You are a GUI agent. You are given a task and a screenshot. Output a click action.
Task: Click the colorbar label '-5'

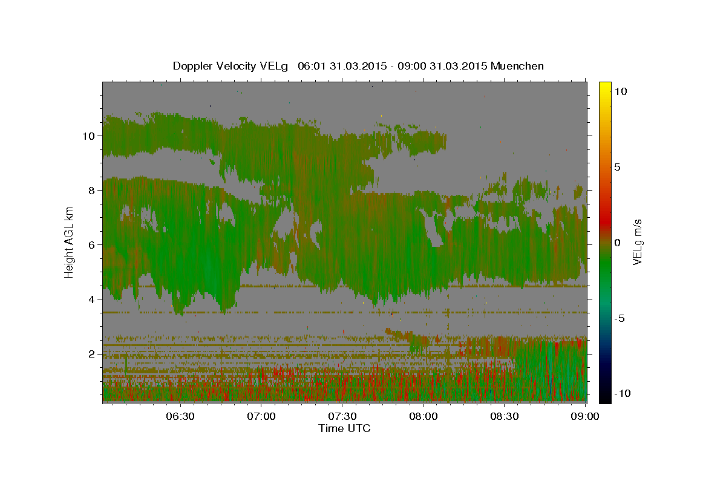tap(619, 318)
